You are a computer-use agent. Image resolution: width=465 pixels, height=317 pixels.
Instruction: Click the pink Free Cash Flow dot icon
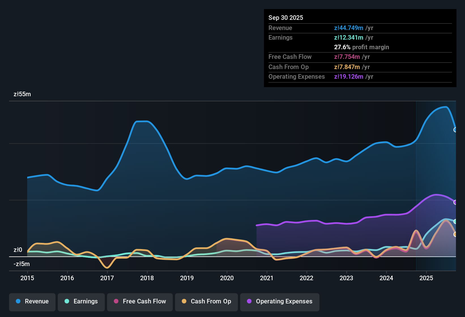[x=116, y=301]
